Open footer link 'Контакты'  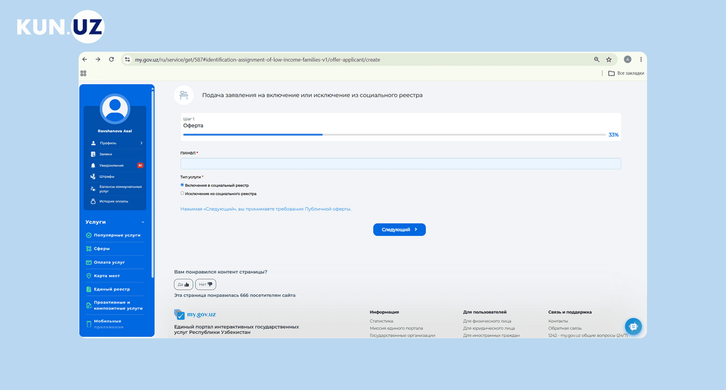558,321
